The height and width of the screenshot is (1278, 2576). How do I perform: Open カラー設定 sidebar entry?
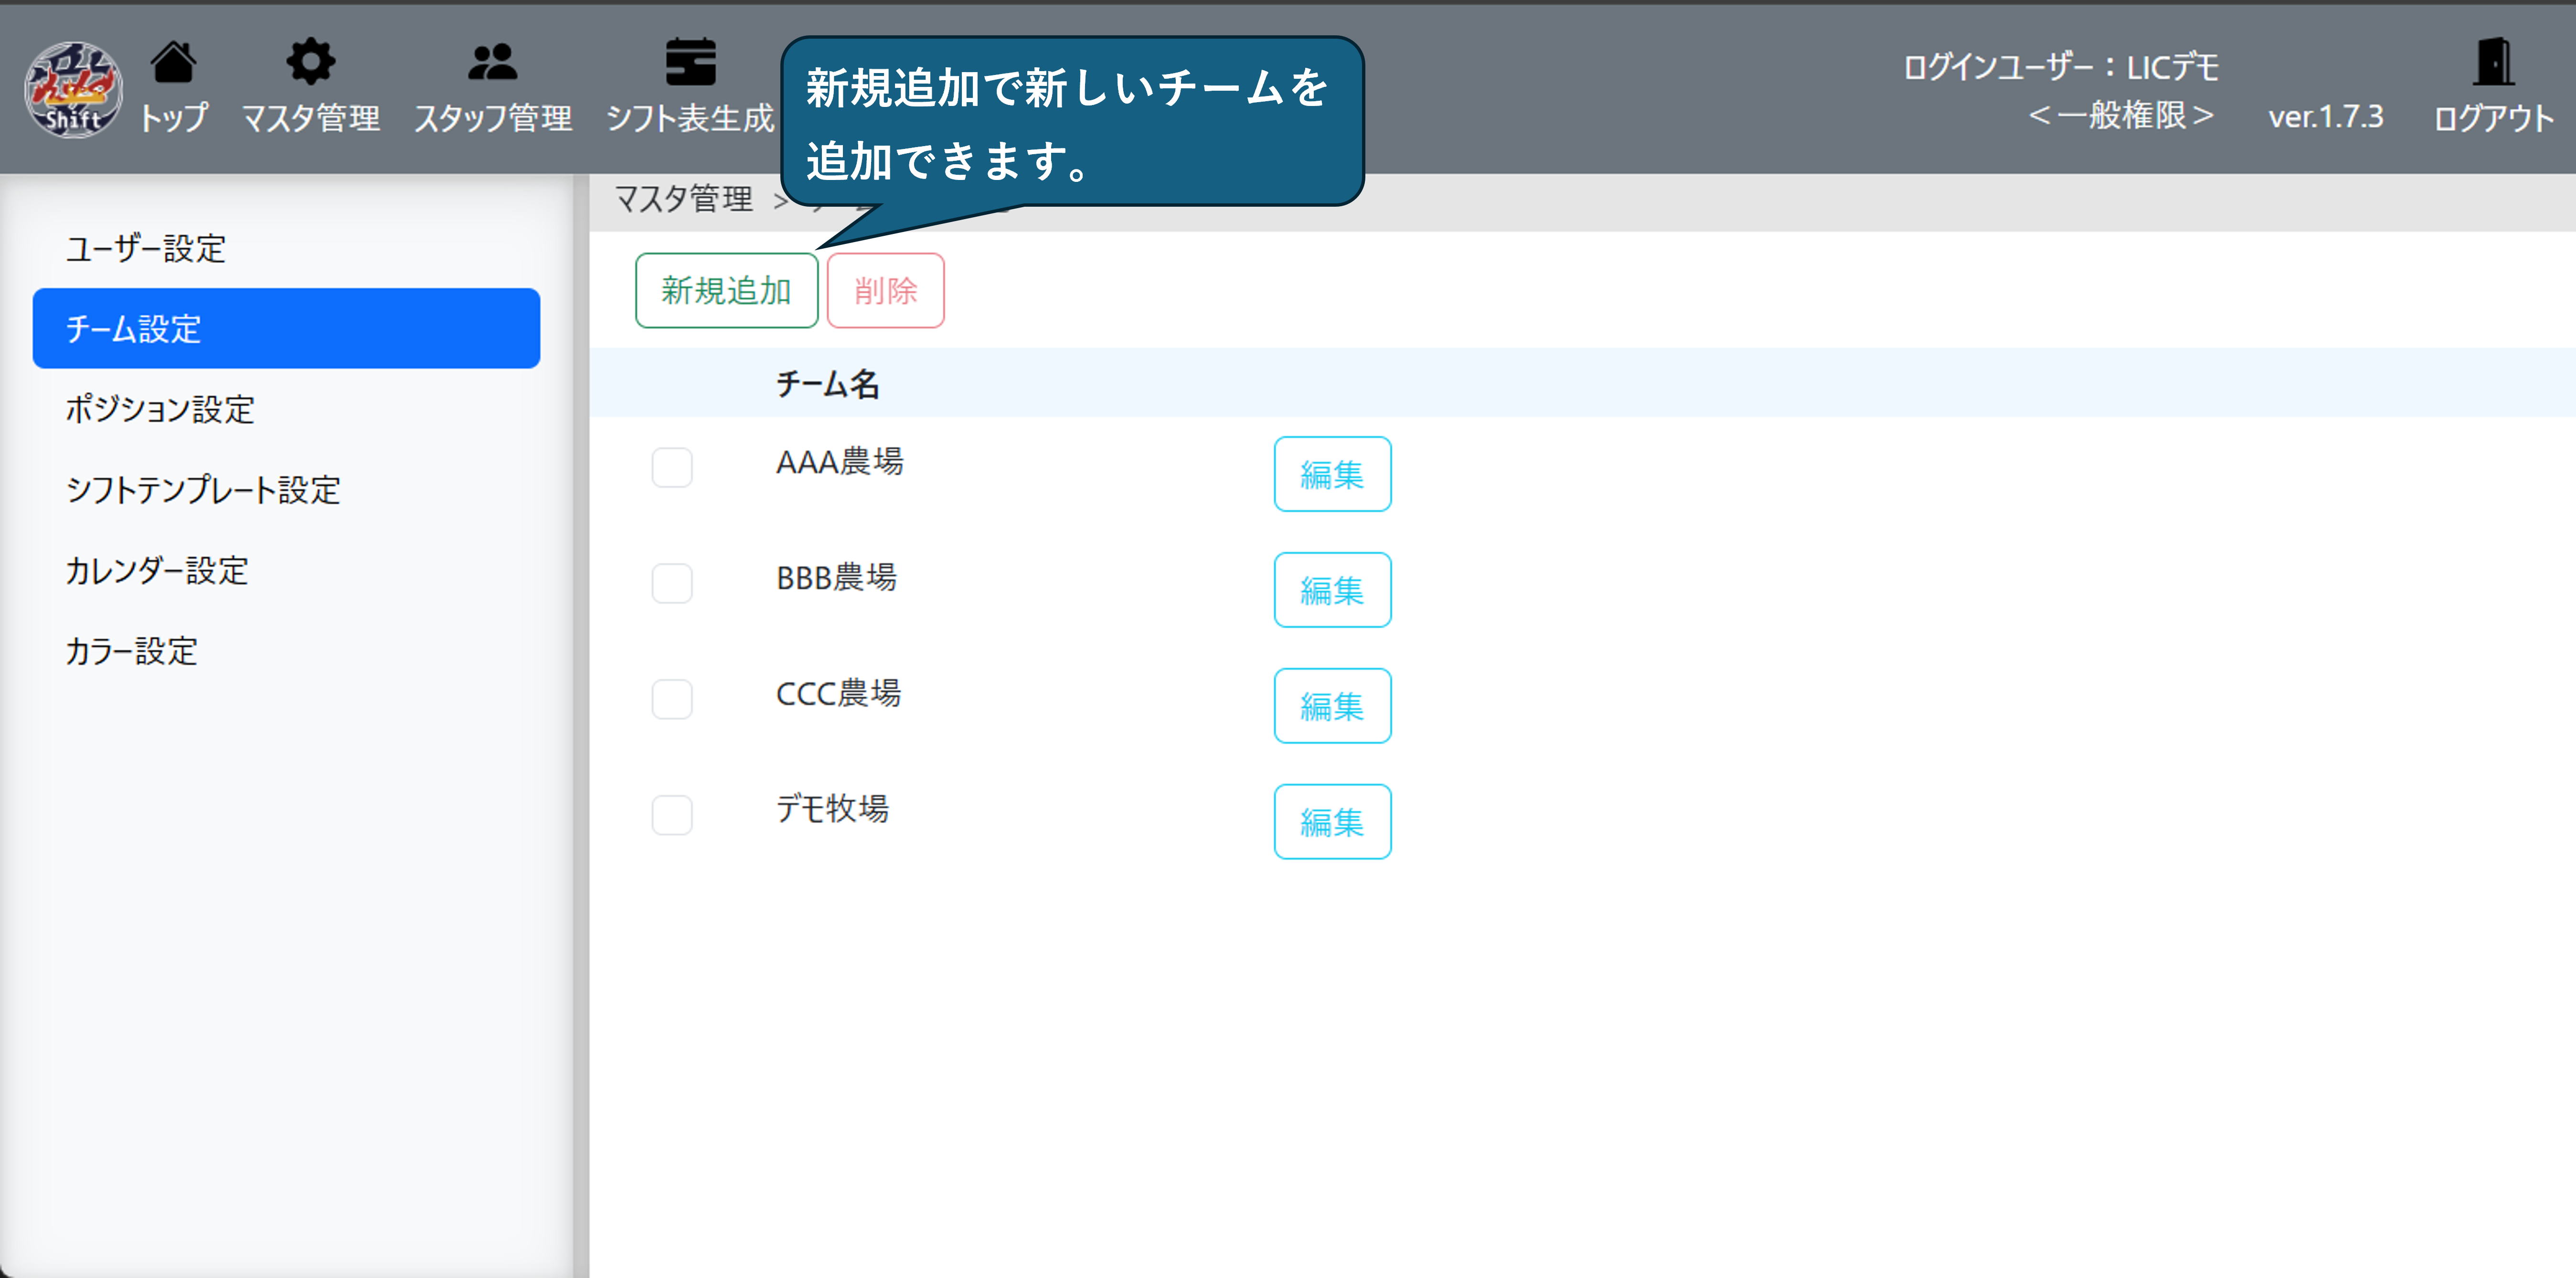pyautogui.click(x=132, y=652)
